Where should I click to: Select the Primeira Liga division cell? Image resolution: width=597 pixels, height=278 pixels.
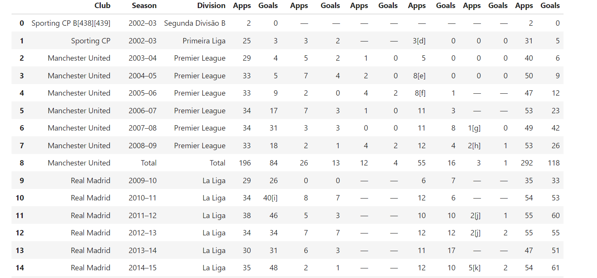(204, 41)
